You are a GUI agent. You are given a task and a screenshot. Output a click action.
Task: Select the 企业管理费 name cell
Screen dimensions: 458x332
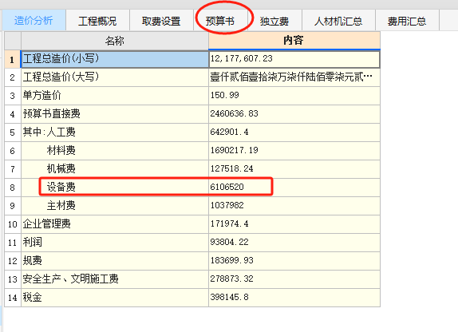click(115, 224)
